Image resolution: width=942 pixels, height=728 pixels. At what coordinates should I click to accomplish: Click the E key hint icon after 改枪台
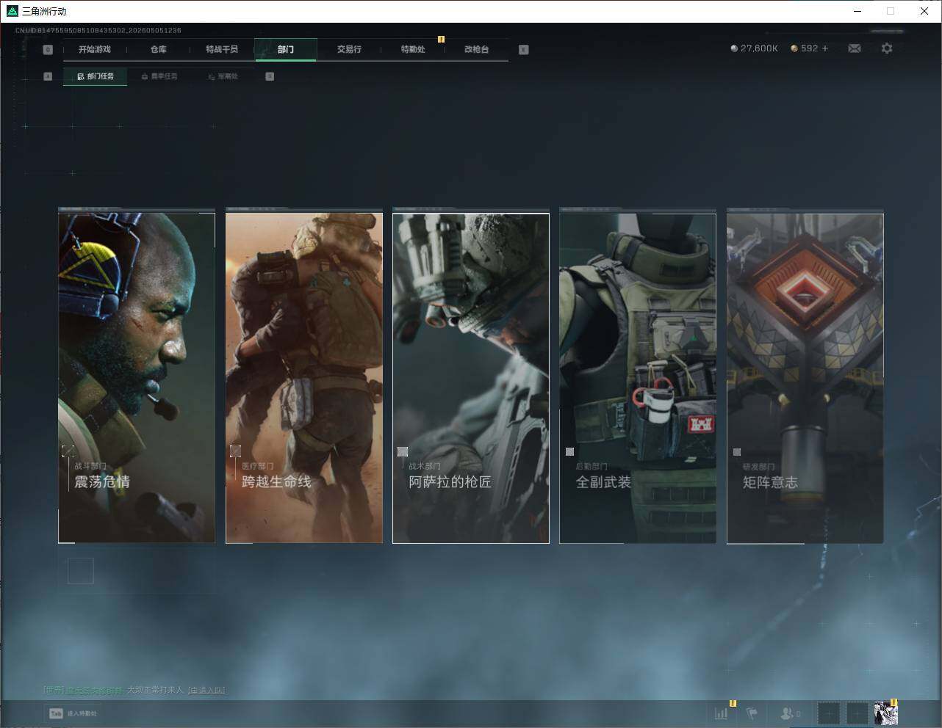[x=524, y=50]
